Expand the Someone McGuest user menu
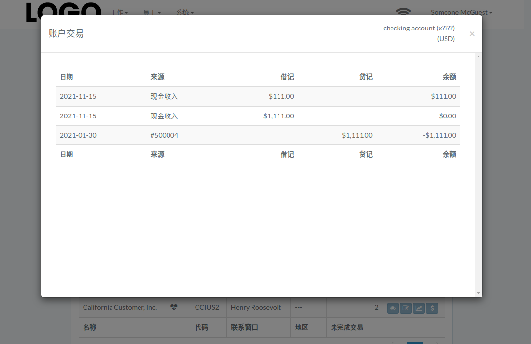531x344 pixels. coord(462,12)
